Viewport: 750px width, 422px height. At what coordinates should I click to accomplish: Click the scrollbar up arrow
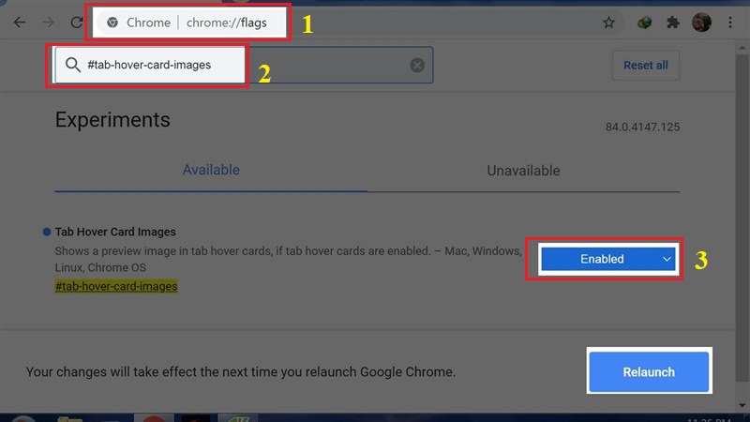tap(742, 48)
